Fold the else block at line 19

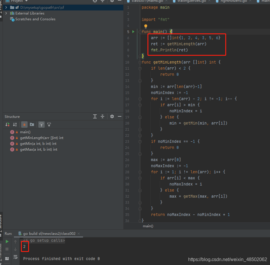140,117
